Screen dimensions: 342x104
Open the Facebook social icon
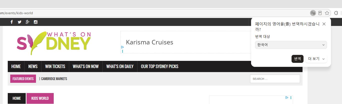pyautogui.click(x=12, y=22)
